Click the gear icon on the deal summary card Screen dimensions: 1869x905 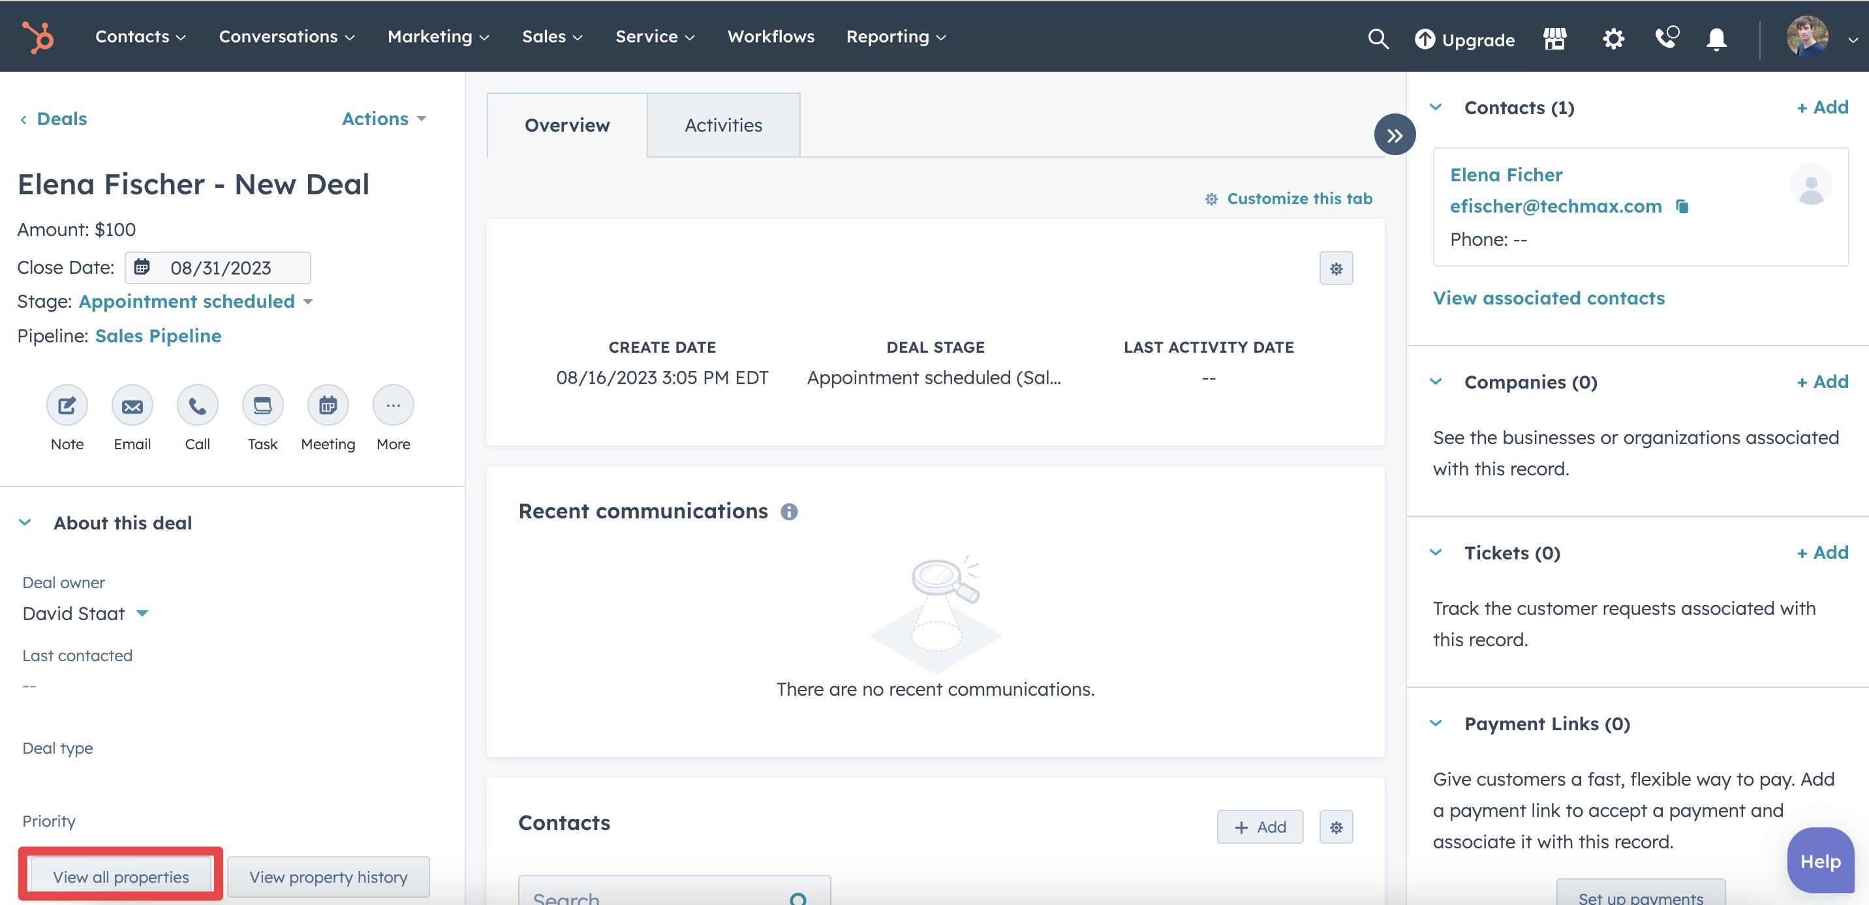[1336, 269]
